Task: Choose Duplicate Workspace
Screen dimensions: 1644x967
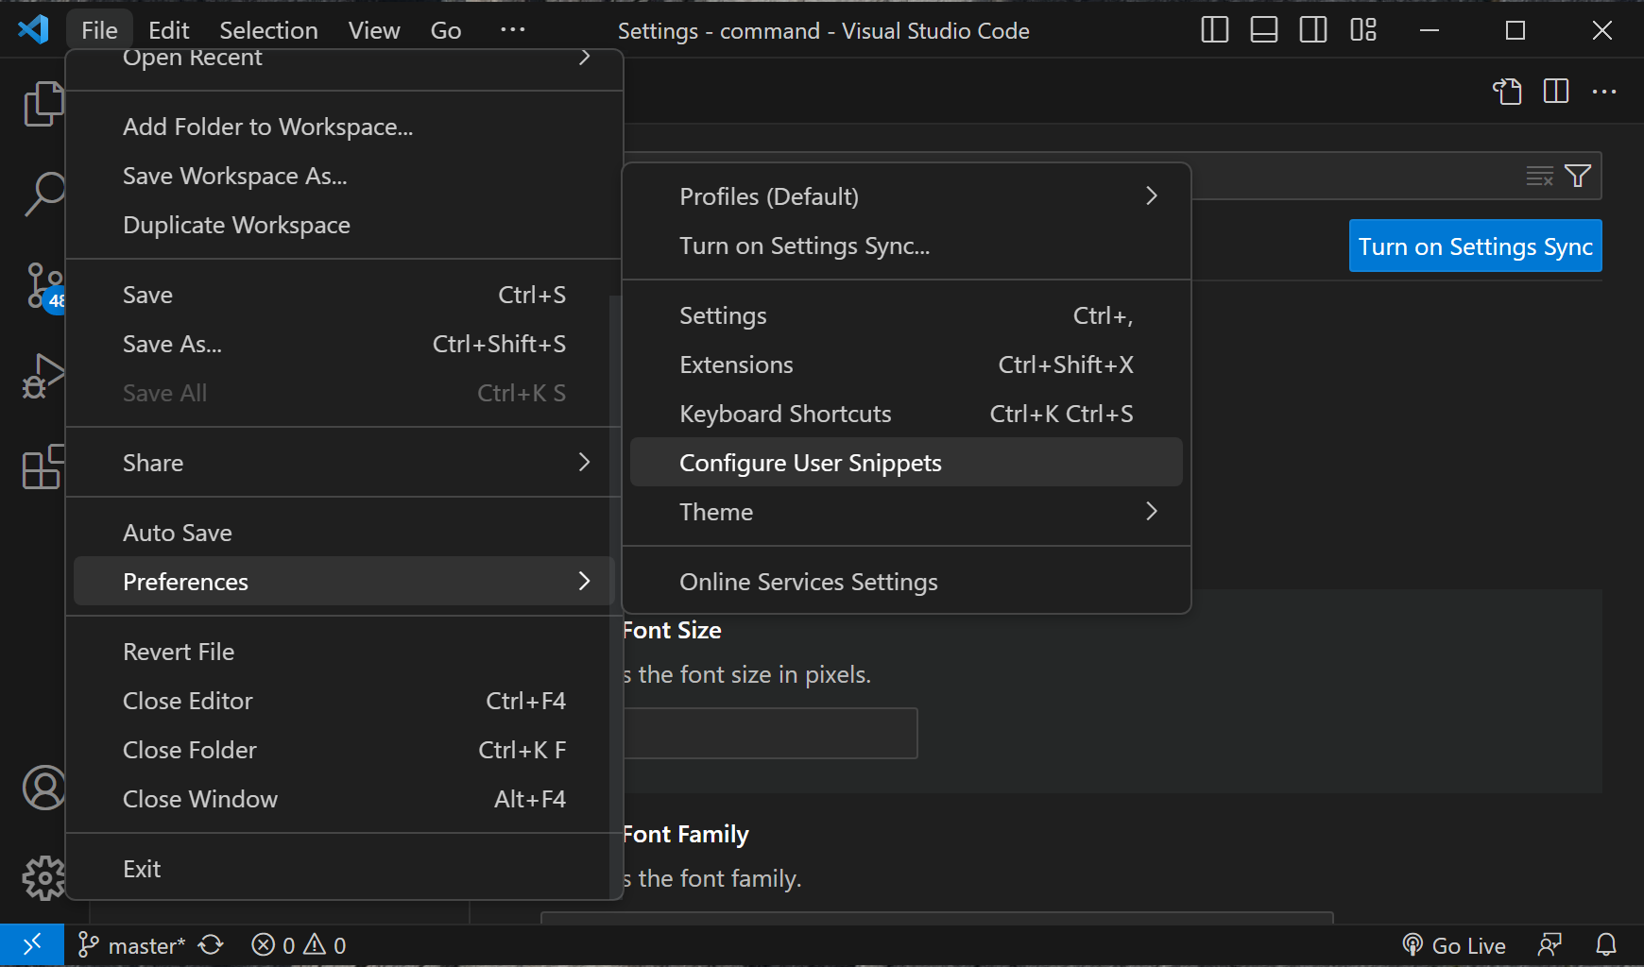Action: tap(344, 225)
